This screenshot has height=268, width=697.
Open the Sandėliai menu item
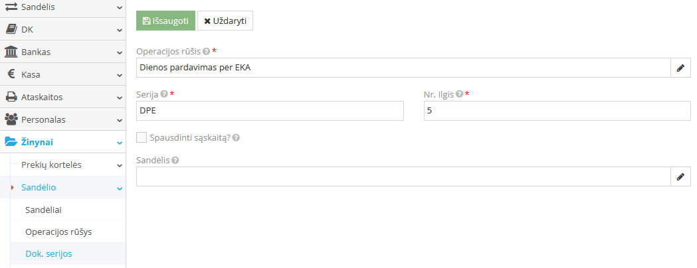pyautogui.click(x=48, y=210)
